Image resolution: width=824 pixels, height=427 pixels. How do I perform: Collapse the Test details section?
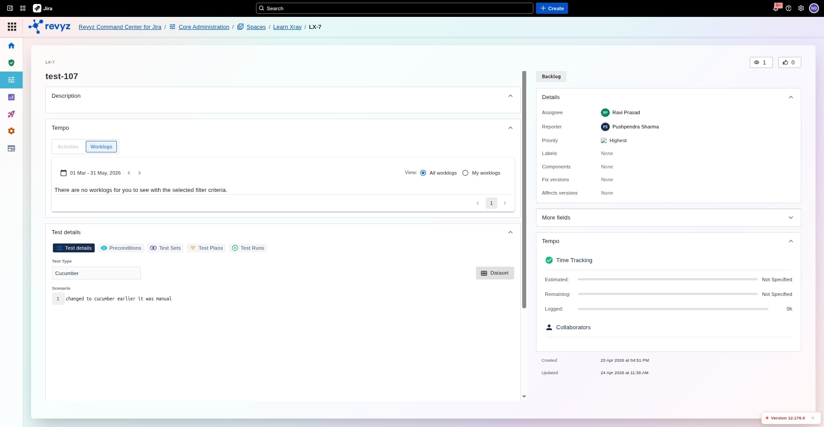tap(510, 232)
